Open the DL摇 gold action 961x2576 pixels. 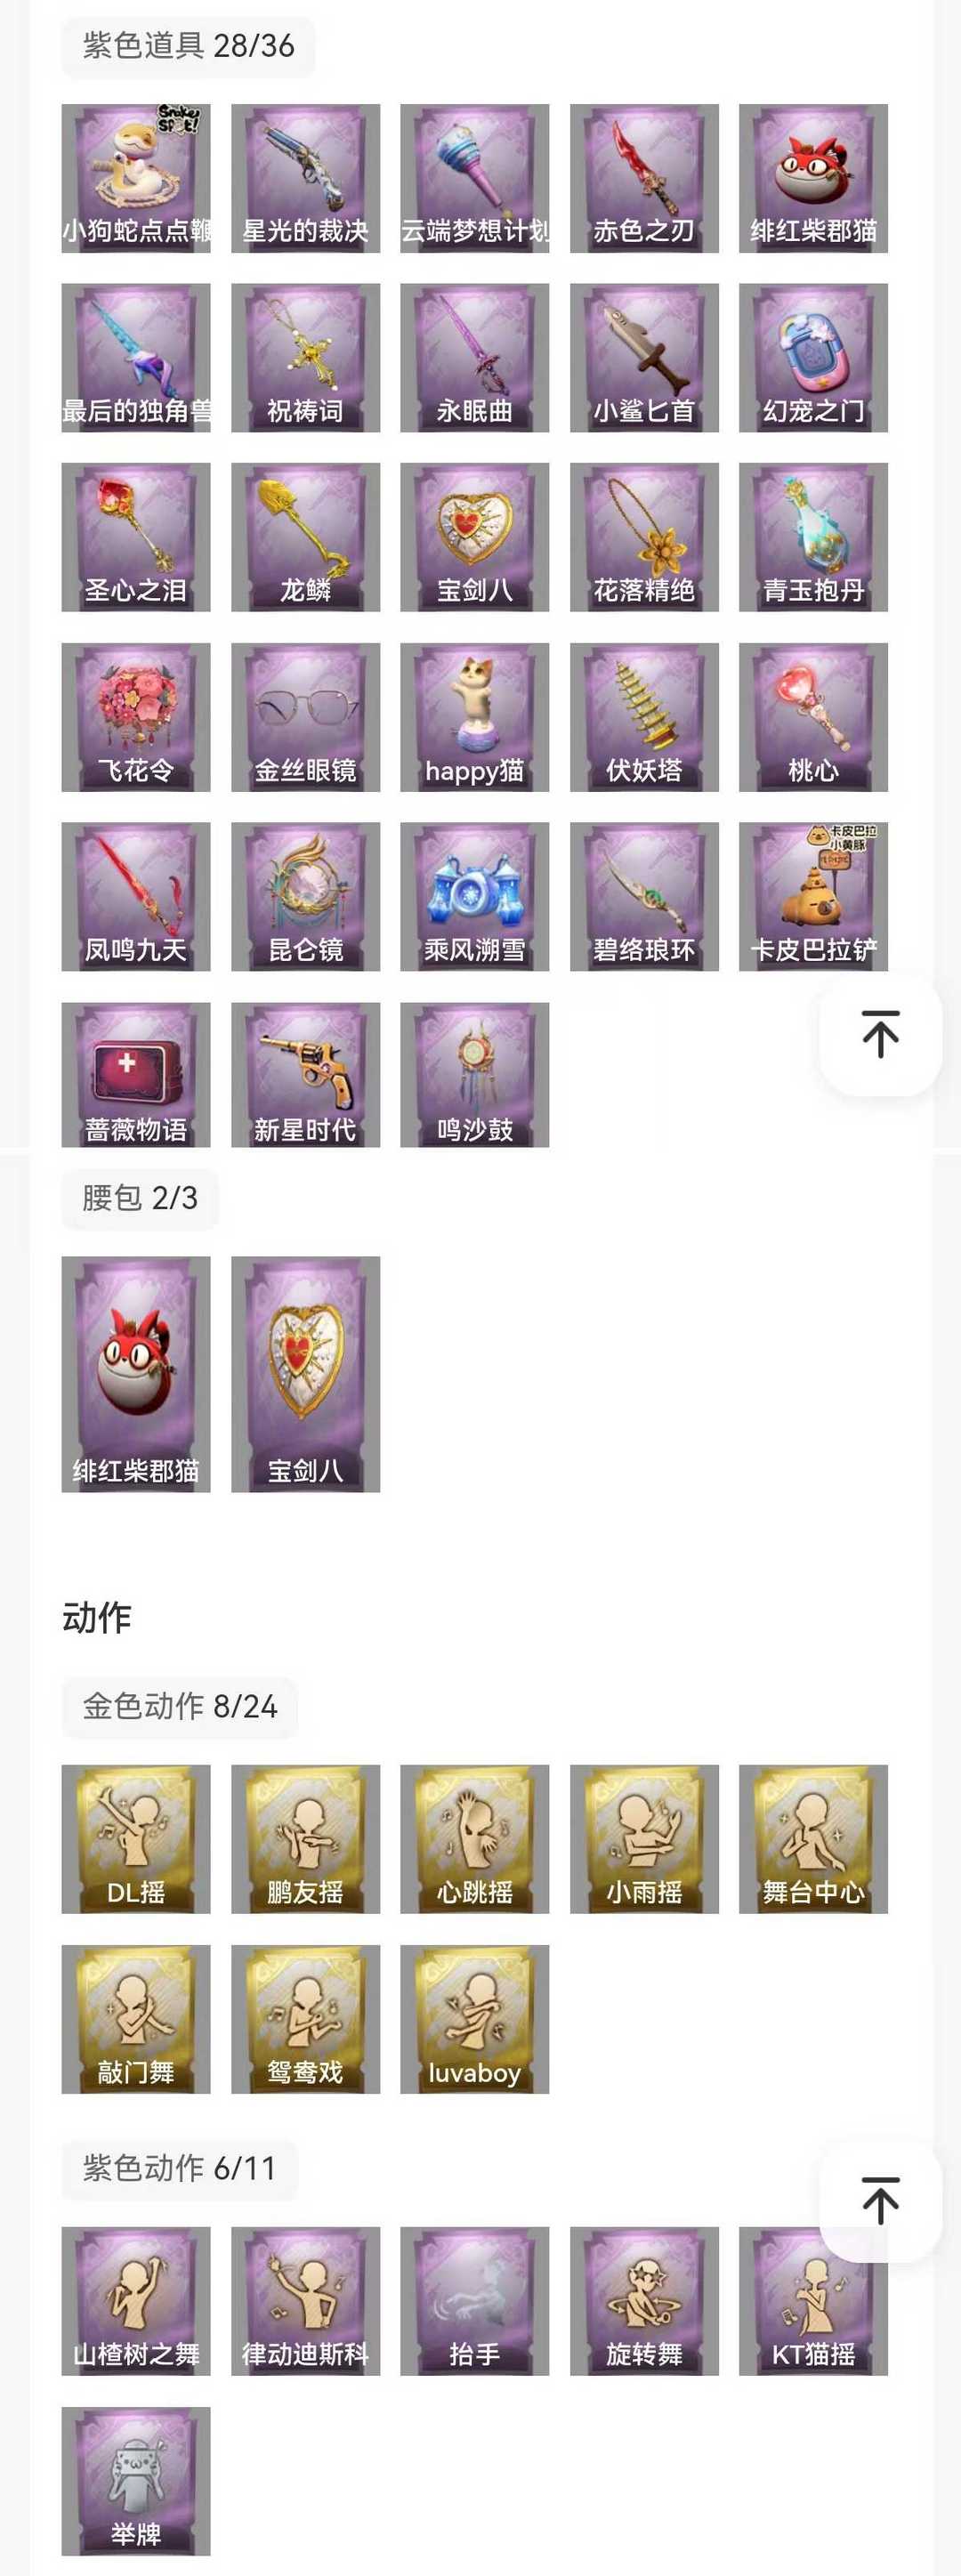pyautogui.click(x=136, y=1839)
